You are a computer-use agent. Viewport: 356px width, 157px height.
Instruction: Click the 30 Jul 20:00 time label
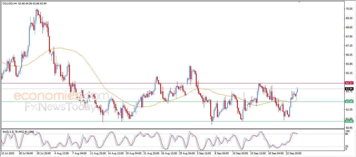[x=44, y=153]
